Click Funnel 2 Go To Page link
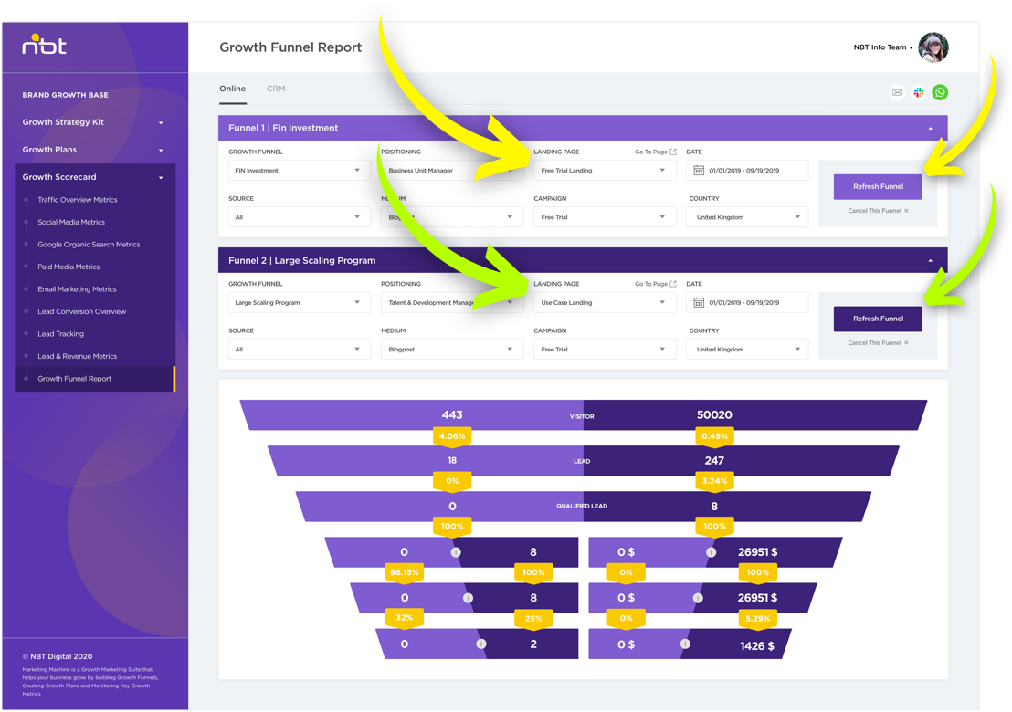This screenshot has height=712, width=1012. [655, 284]
